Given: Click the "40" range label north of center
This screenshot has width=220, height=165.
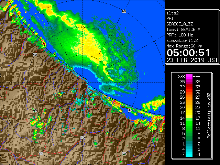Looking at the screenshot, I should [82, 27].
